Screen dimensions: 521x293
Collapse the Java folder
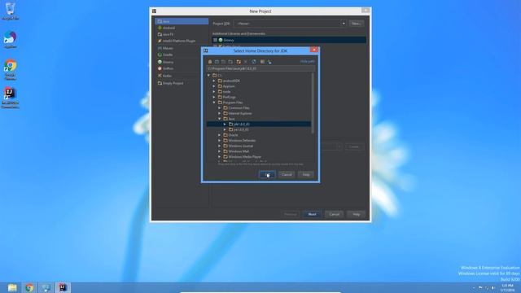(x=219, y=119)
